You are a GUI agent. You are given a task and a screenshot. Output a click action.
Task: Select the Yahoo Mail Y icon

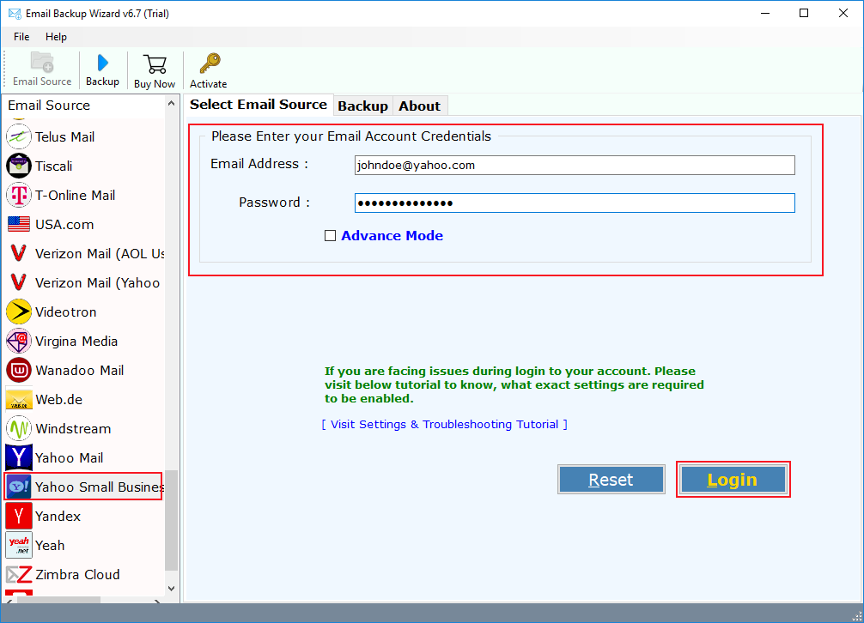(x=19, y=457)
